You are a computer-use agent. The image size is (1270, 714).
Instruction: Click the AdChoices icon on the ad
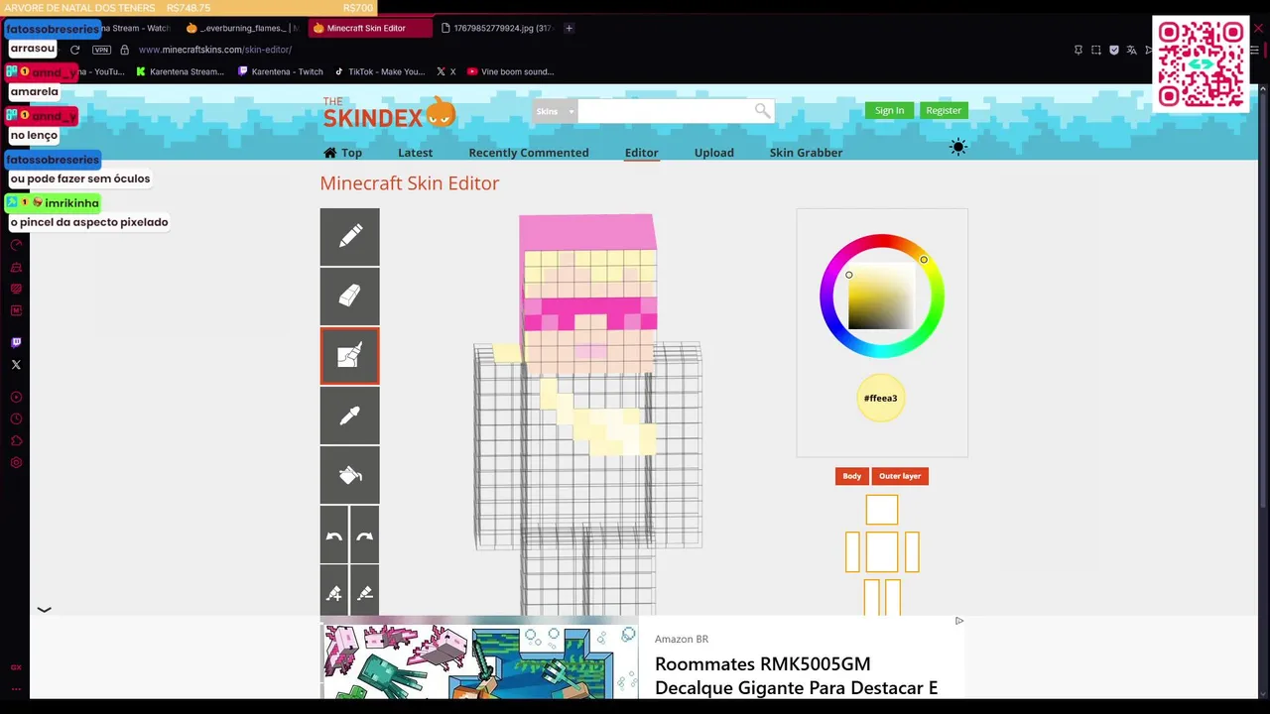(958, 621)
